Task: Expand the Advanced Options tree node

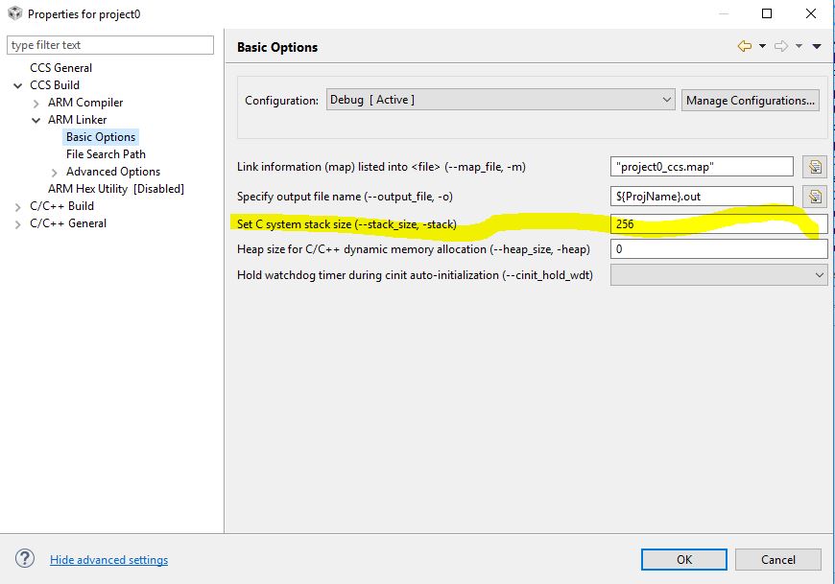Action: [55, 172]
